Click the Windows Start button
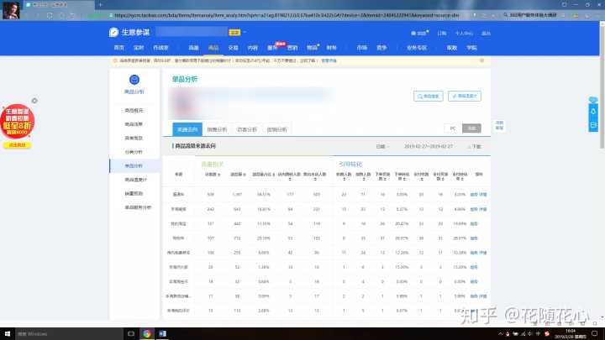 [x=7, y=333]
